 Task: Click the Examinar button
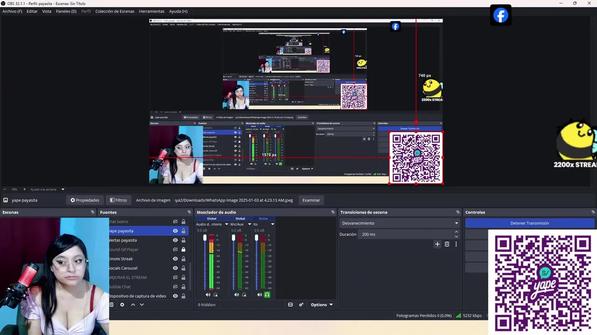point(311,200)
